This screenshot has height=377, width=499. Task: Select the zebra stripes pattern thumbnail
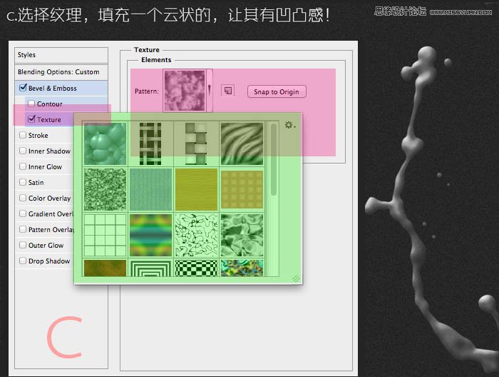point(242,144)
